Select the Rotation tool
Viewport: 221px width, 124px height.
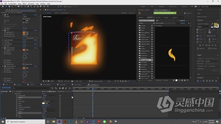point(16,7)
